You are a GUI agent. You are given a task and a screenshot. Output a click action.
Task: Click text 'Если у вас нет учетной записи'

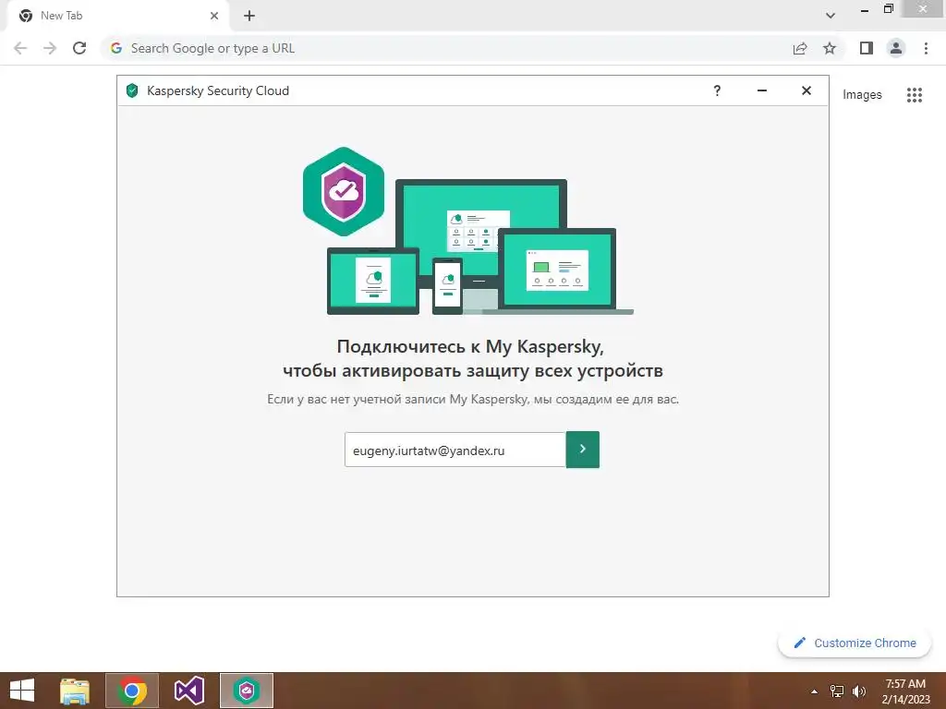tap(357, 399)
